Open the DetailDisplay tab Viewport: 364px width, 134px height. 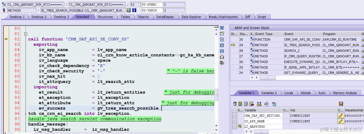[165, 17]
